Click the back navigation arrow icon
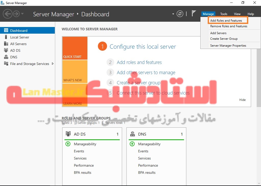Image resolution: width=261 pixels, height=186 pixels. click(8, 14)
